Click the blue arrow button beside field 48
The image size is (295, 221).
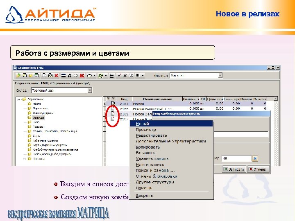click(x=255, y=158)
